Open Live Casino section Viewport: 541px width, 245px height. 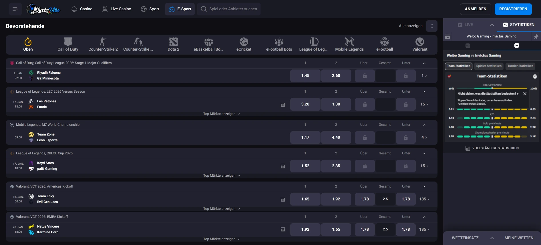click(117, 9)
